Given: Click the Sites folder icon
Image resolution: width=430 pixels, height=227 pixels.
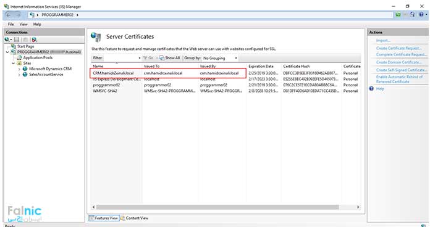Looking at the screenshot, I should (x=19, y=63).
